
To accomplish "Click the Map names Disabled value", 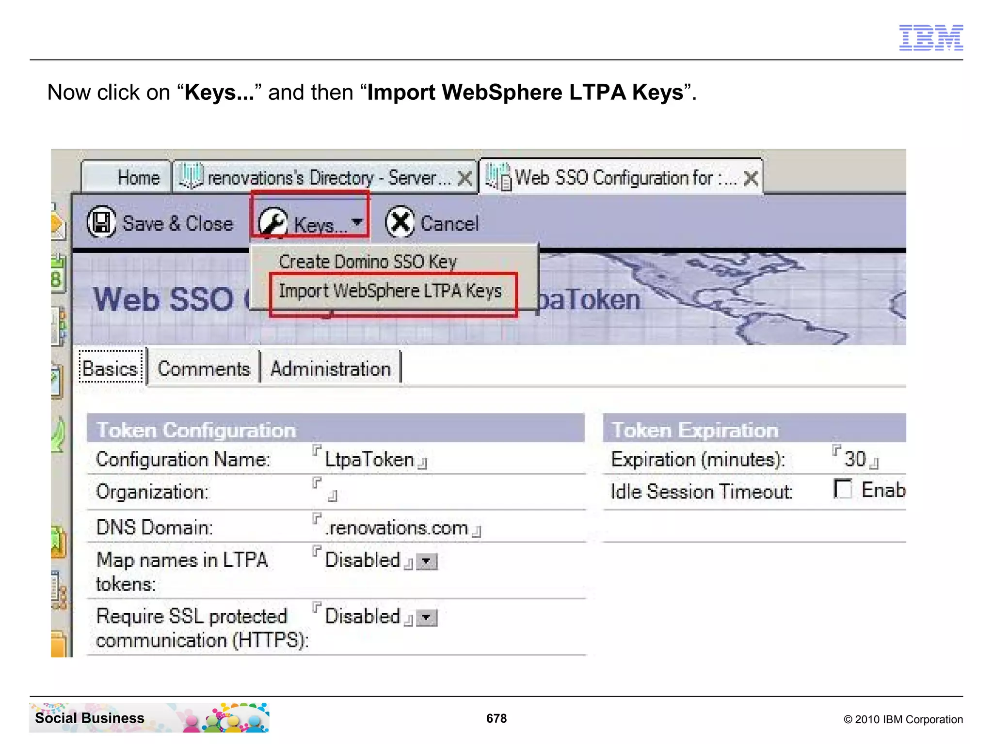I will (363, 560).
